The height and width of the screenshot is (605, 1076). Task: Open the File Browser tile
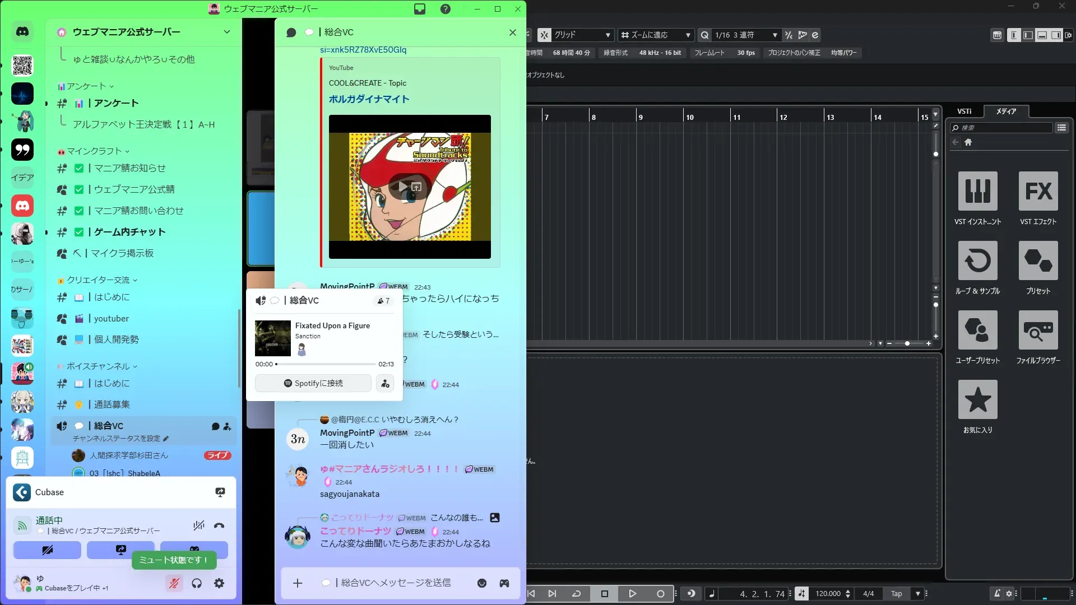click(x=1038, y=330)
